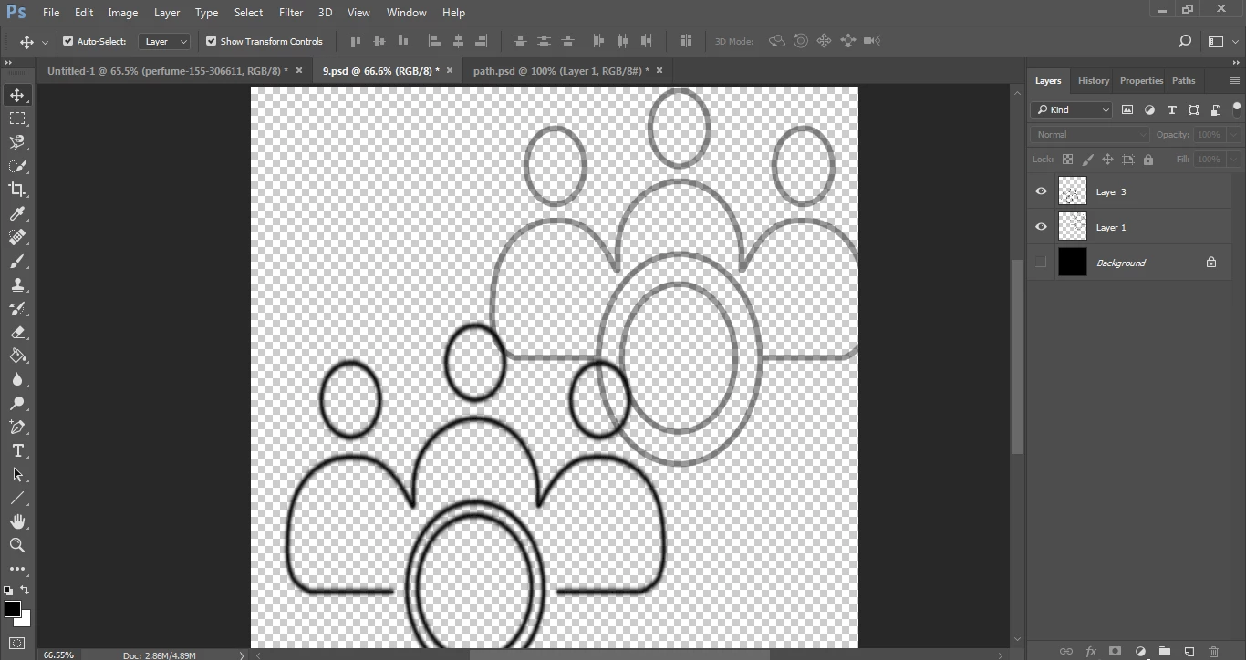
Task: Select the Paint Bucket tool
Action: tap(17, 356)
